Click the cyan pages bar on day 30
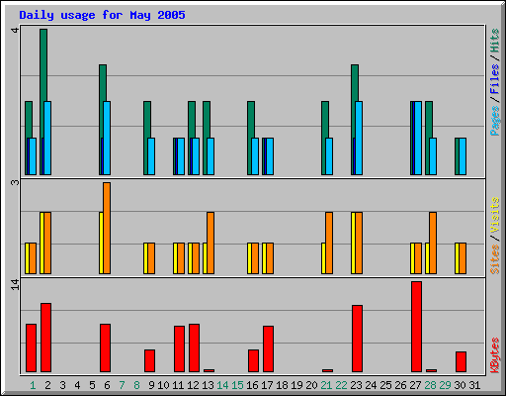 click(x=463, y=156)
